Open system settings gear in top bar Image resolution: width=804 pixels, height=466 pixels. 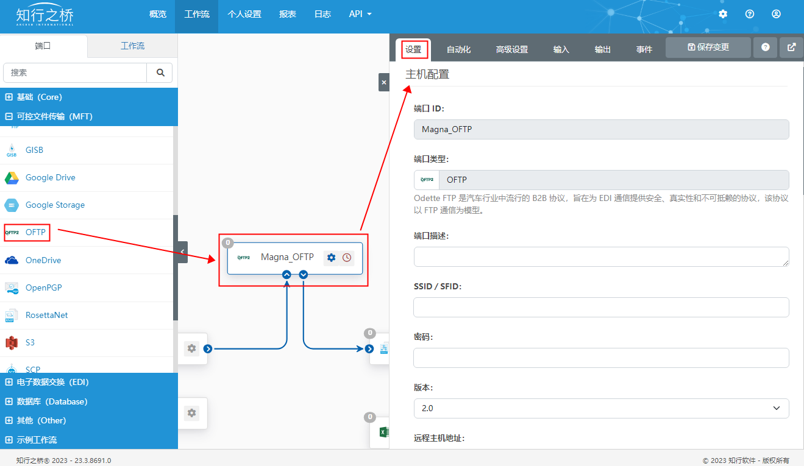pyautogui.click(x=723, y=14)
